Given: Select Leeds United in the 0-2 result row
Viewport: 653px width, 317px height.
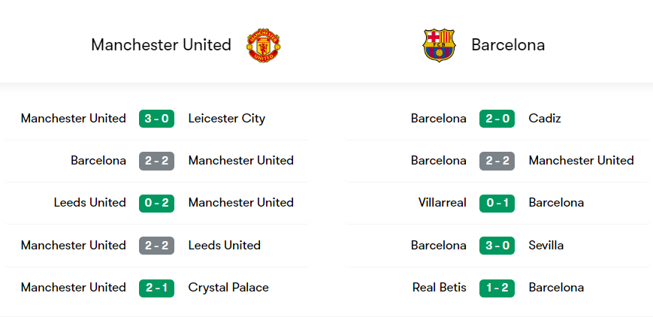Looking at the screenshot, I should coord(89,203).
